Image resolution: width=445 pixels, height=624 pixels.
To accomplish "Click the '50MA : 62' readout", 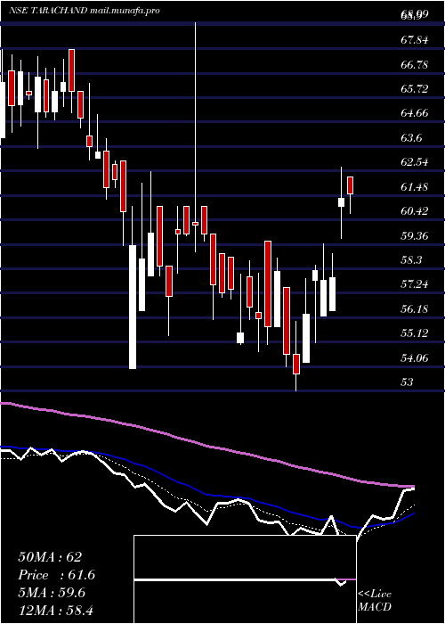I will (x=50, y=557).
